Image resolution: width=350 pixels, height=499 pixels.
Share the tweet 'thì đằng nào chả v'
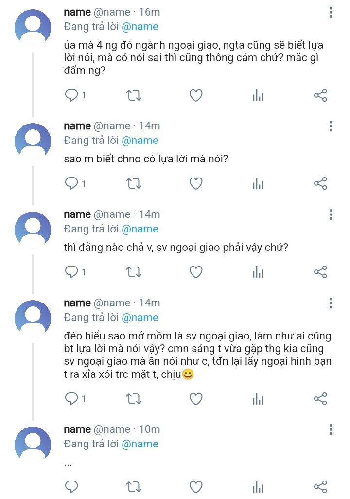tap(320, 272)
